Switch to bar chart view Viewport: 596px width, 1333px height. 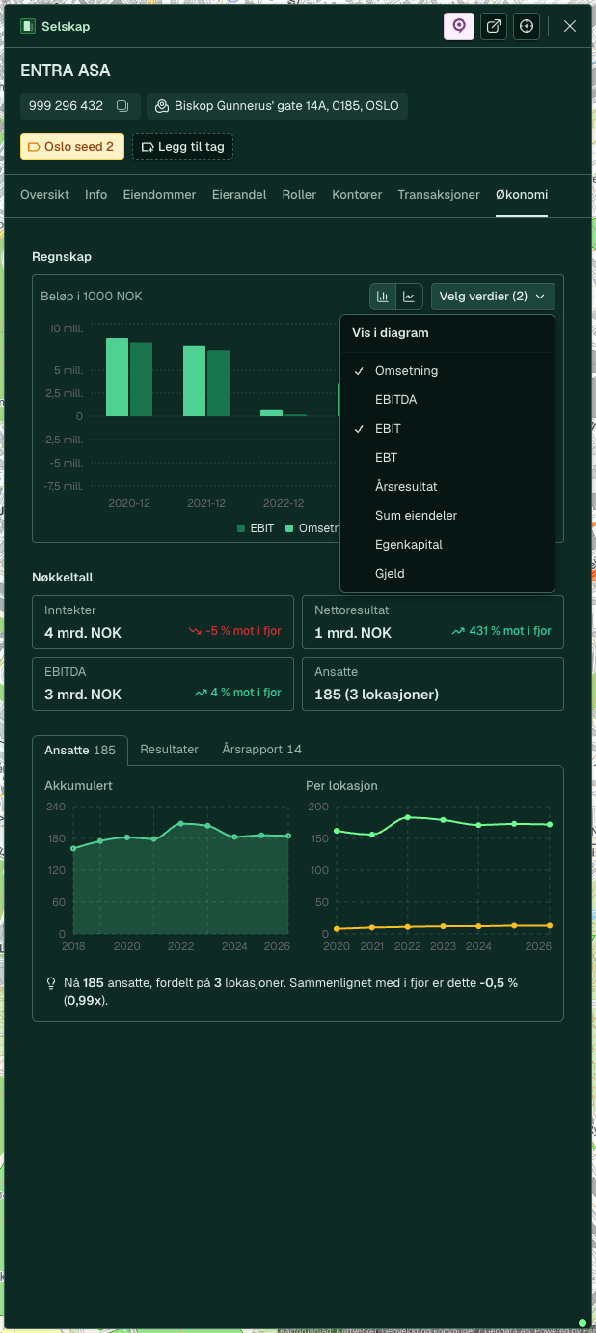(x=383, y=297)
